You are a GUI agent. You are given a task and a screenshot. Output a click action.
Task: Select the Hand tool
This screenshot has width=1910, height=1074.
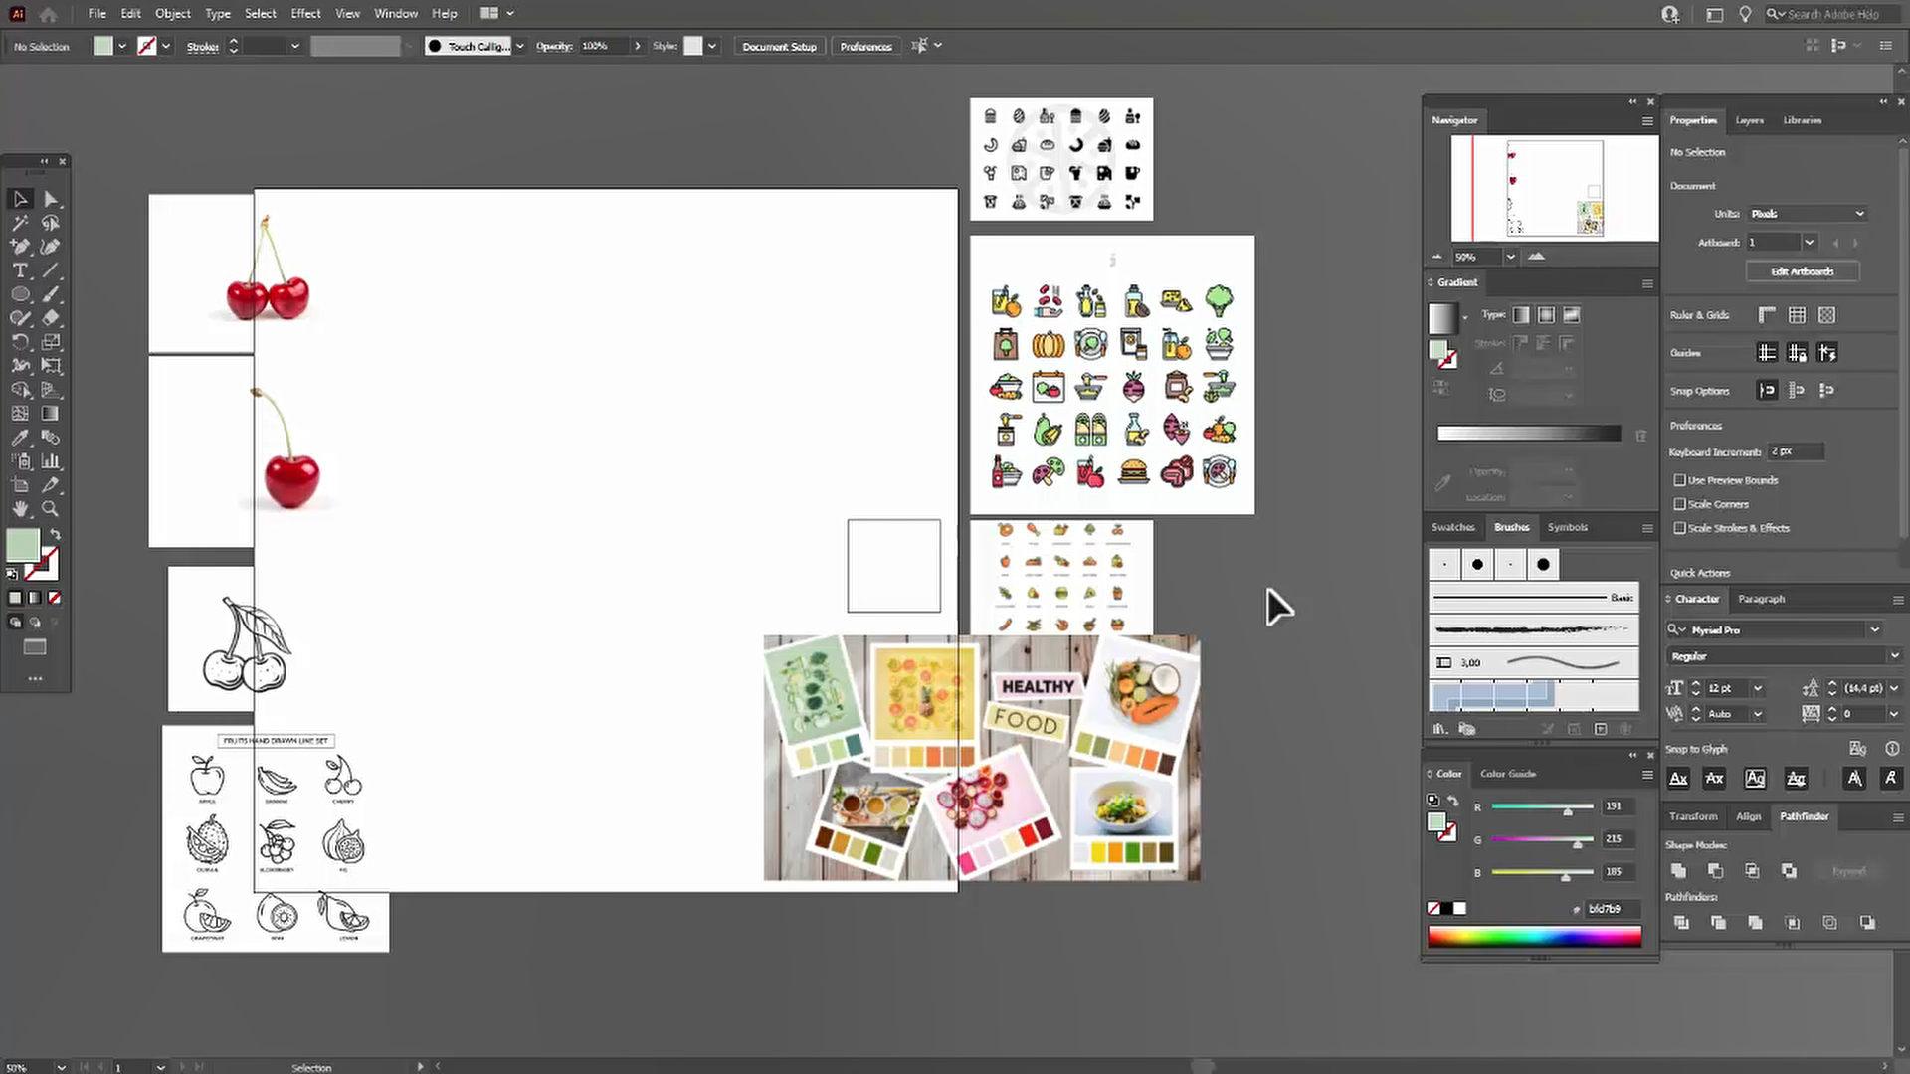tap(20, 509)
